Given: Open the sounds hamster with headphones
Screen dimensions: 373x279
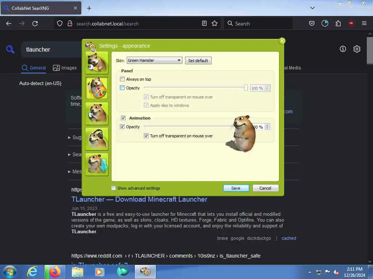Looking at the screenshot, I should 97,139.
